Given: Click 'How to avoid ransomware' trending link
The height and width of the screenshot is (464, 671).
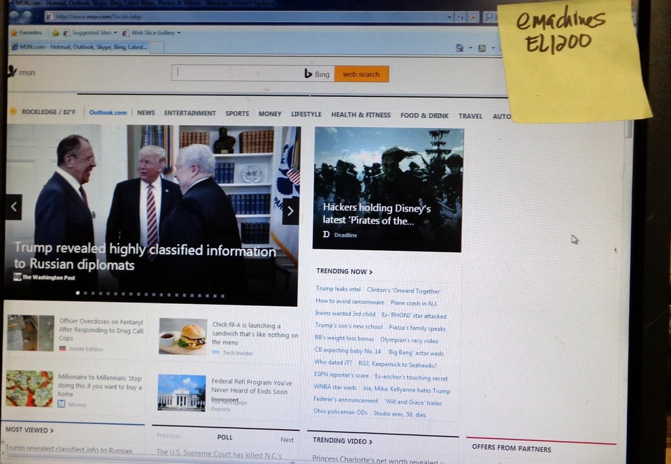Looking at the screenshot, I should coord(349,301).
